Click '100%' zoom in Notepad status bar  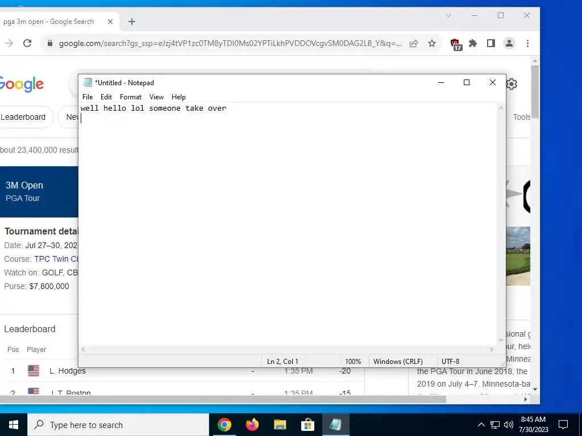(x=353, y=362)
